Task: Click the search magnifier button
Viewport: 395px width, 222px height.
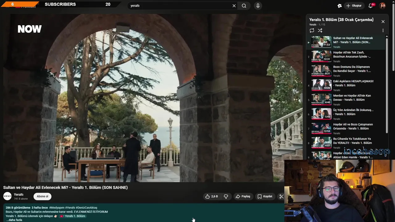Action: (x=244, y=6)
